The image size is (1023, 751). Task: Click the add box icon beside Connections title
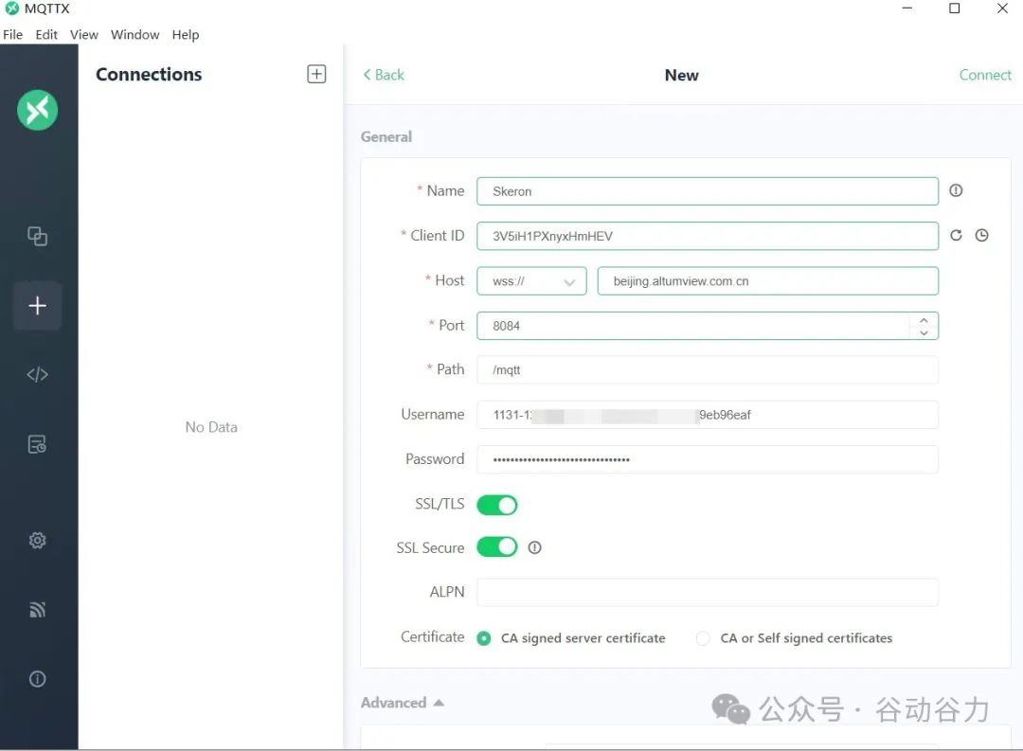(x=316, y=75)
